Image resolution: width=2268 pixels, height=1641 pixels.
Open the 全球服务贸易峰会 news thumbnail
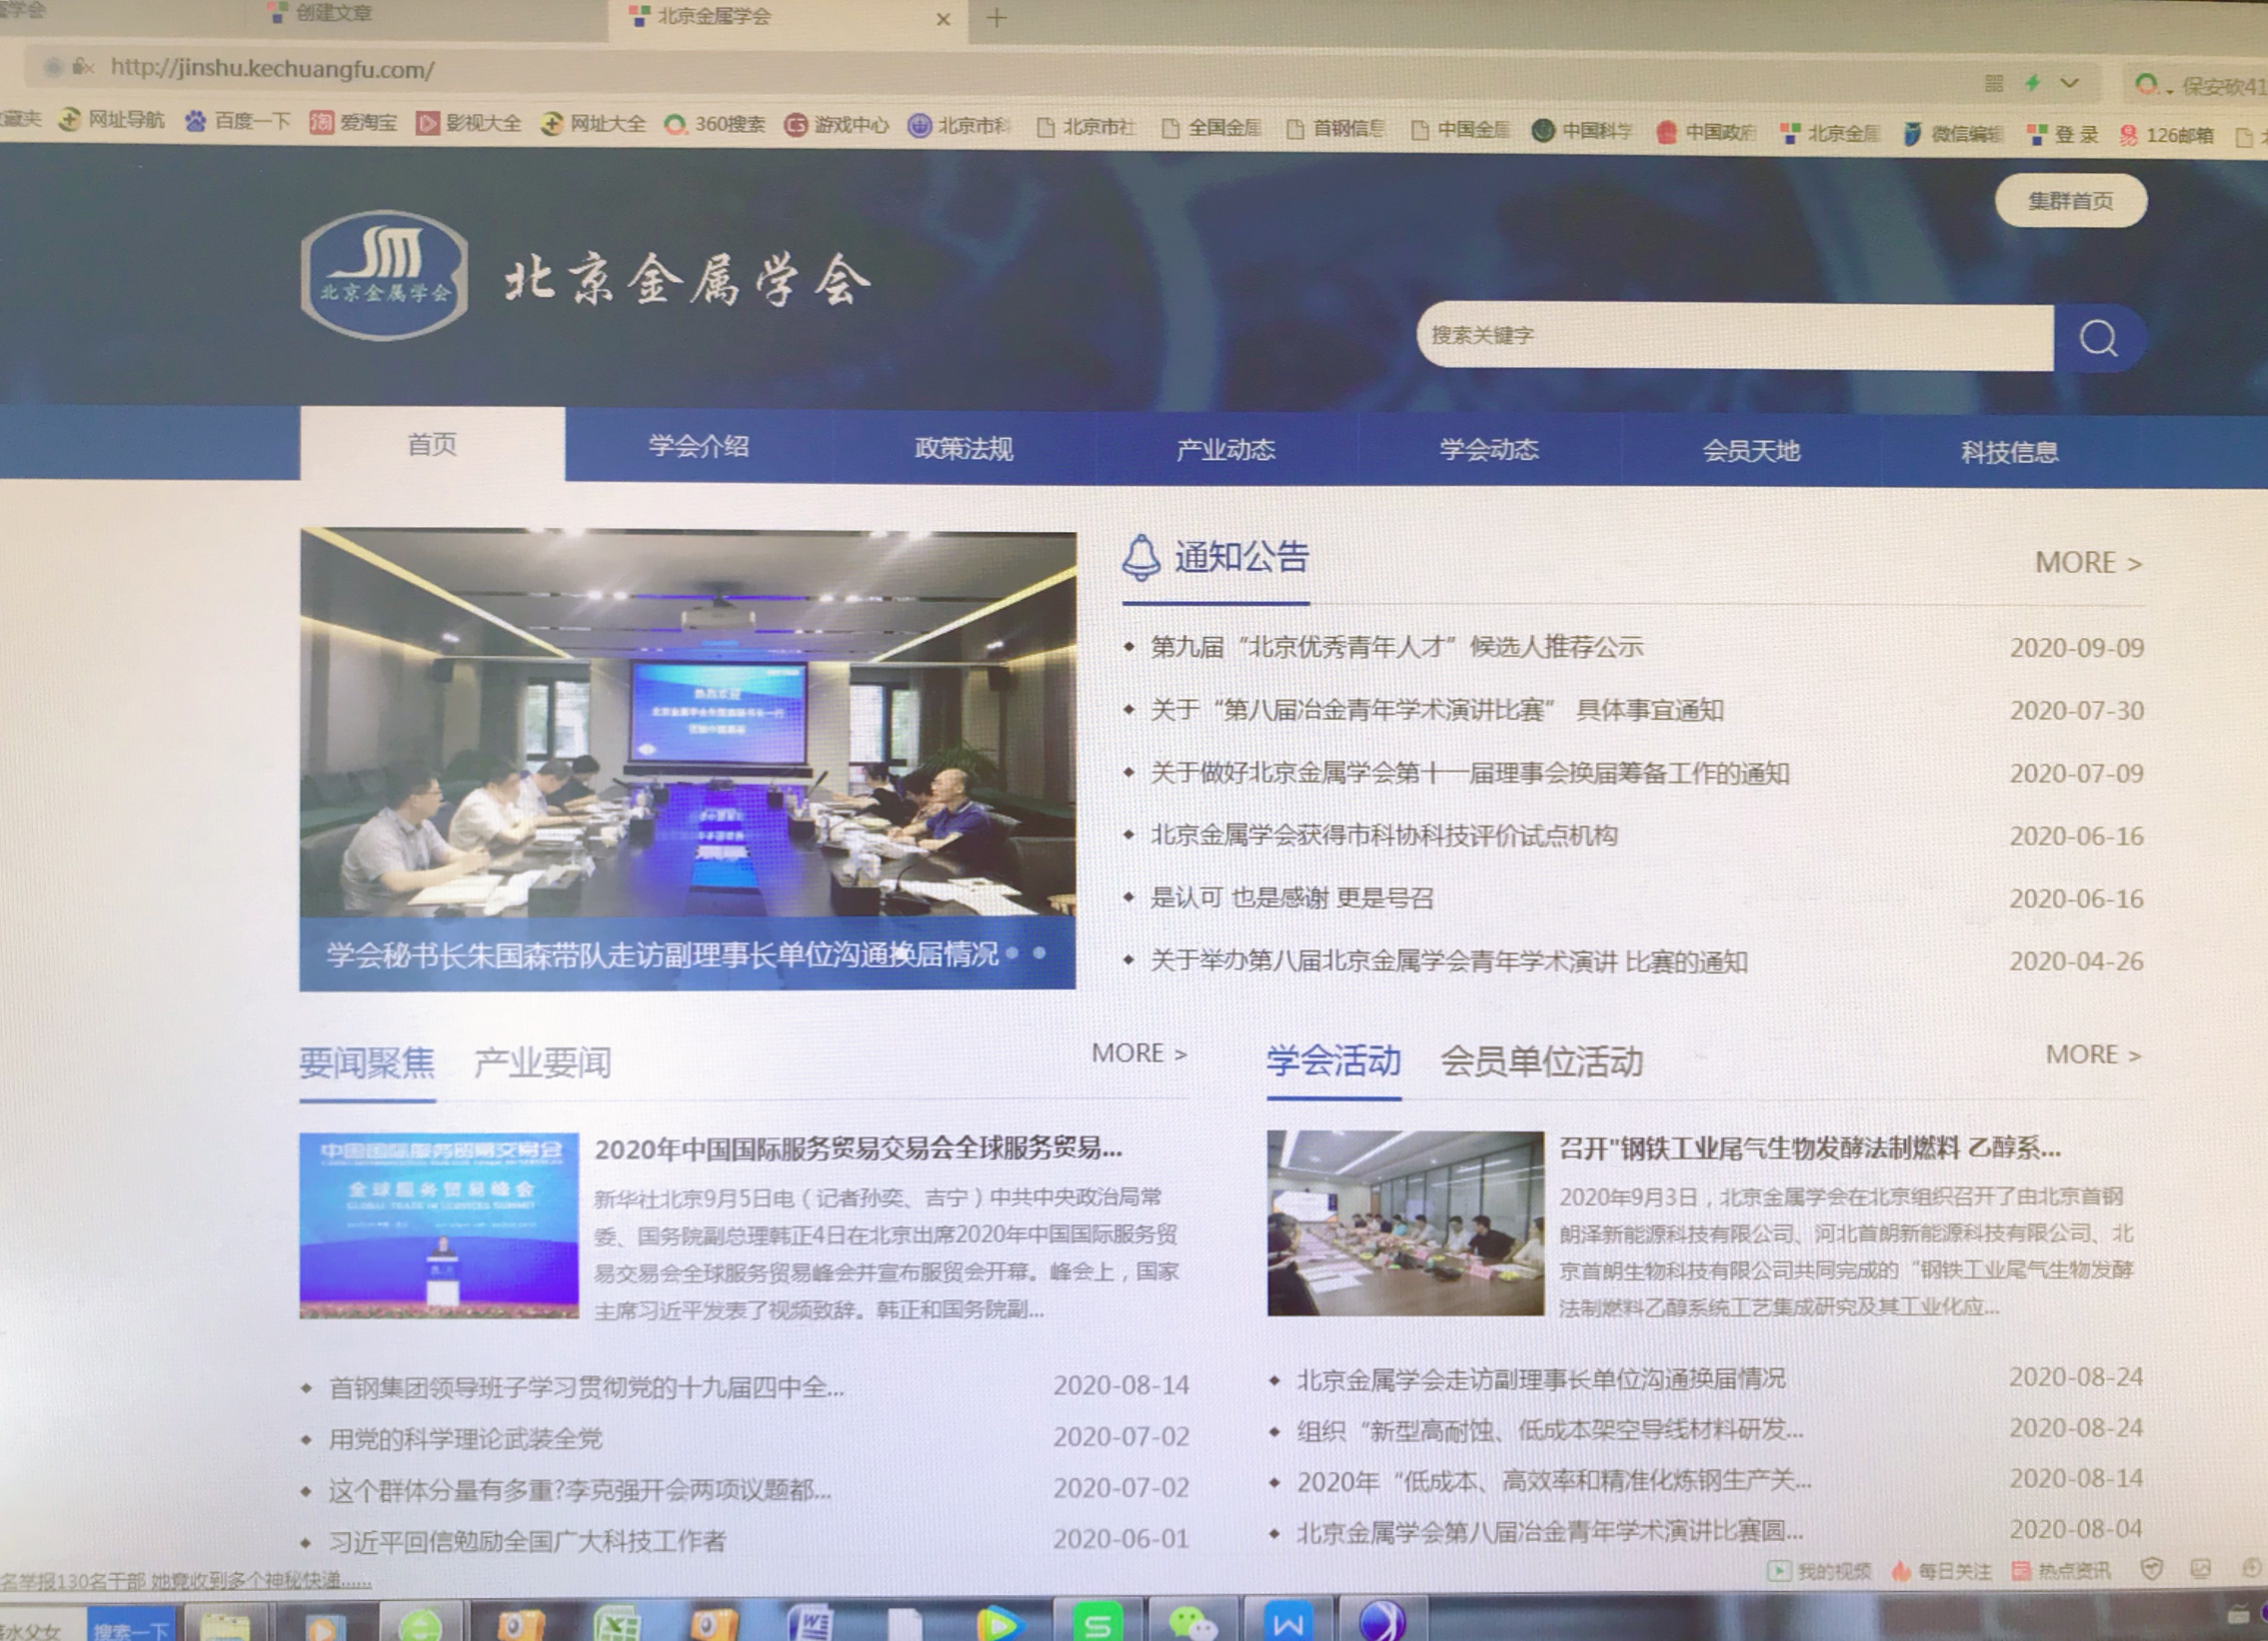click(439, 1225)
